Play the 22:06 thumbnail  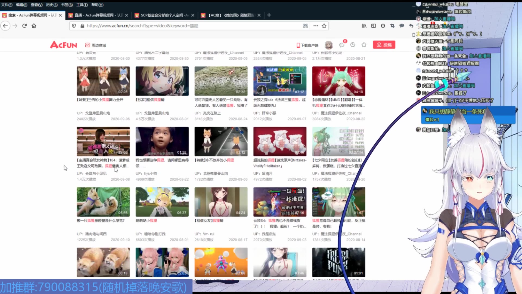coord(103,142)
